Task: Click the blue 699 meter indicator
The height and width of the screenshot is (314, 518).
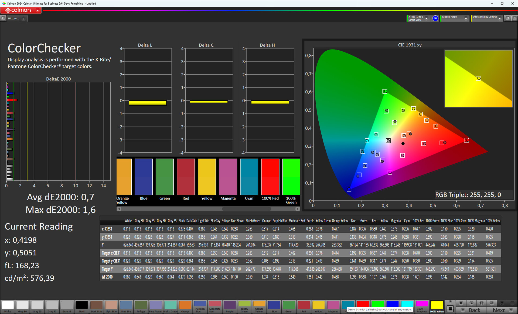Action: [x=435, y=18]
